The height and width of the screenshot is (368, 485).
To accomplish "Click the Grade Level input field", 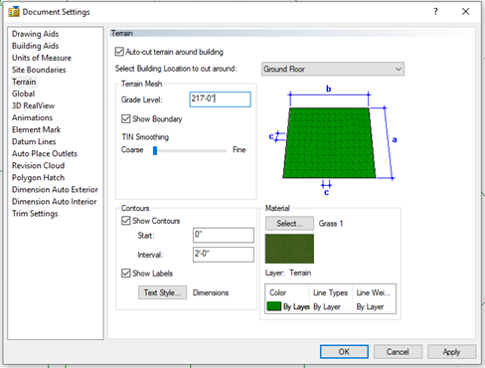I will tap(220, 99).
